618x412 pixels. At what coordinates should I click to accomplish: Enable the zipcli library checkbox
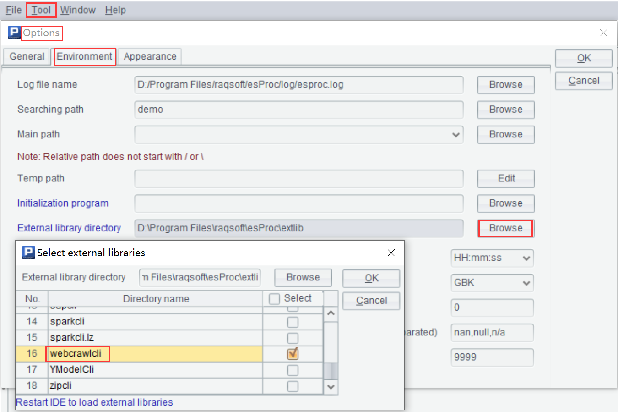(x=293, y=386)
